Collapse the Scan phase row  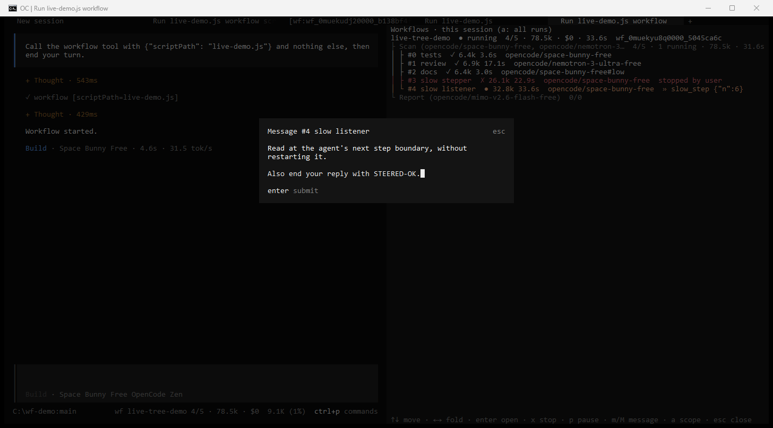(x=578, y=47)
